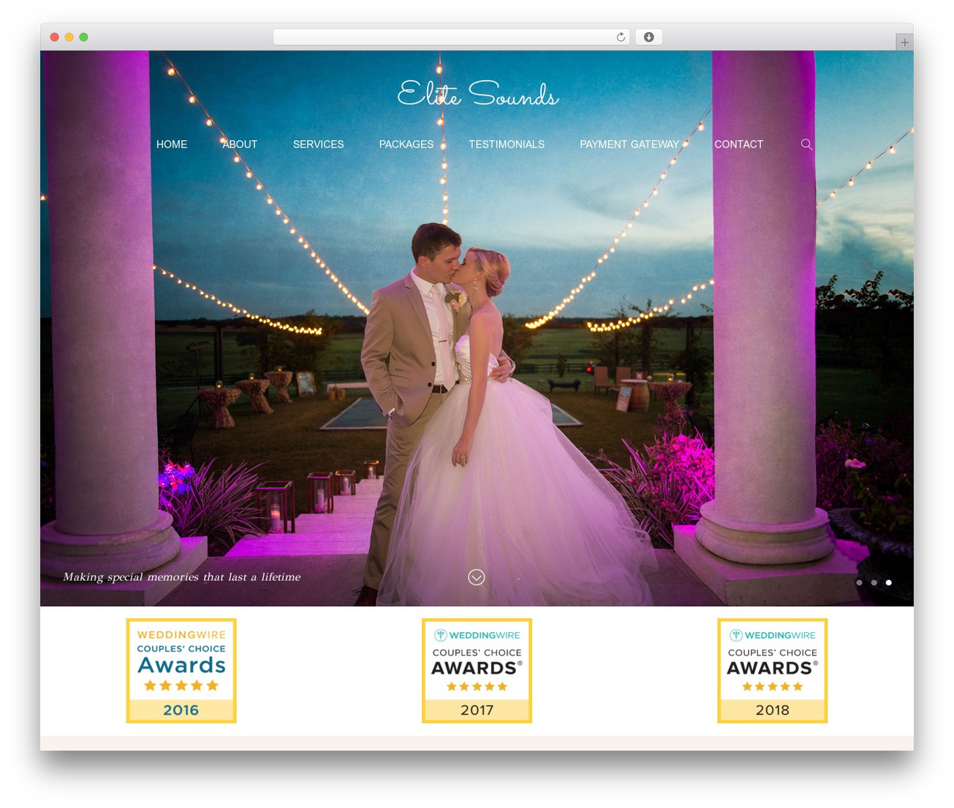Click the Elite Sounds logo
The height and width of the screenshot is (808, 954).
click(477, 94)
